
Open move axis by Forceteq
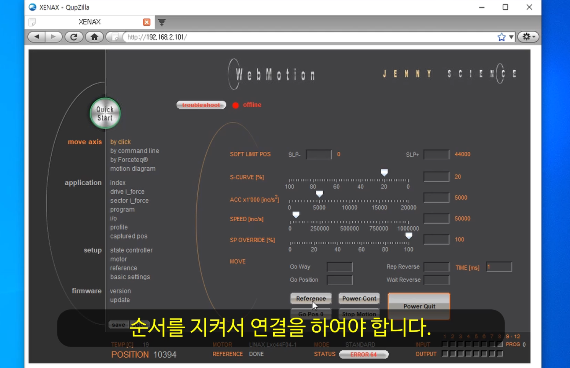click(x=129, y=160)
